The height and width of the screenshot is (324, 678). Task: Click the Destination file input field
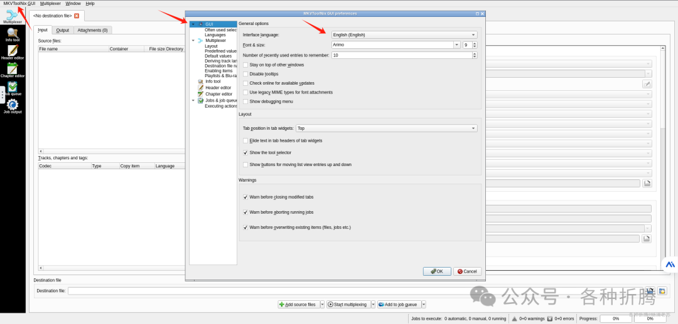[357, 291]
